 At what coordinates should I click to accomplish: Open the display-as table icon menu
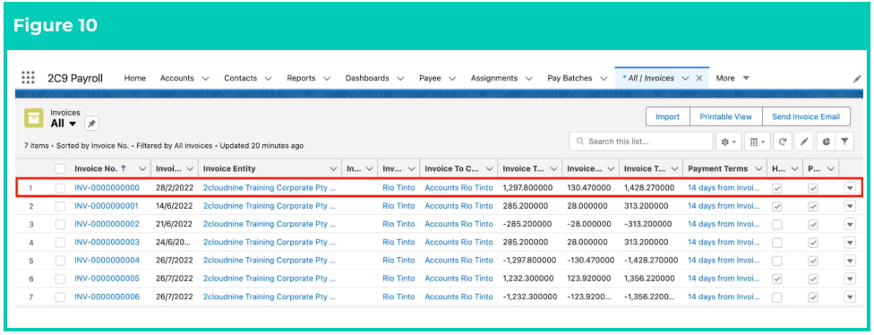coord(757,142)
